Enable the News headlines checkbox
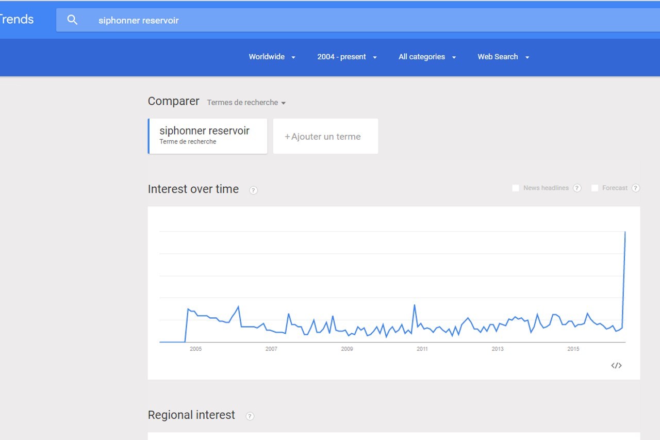This screenshot has height=440, width=660. coord(516,188)
